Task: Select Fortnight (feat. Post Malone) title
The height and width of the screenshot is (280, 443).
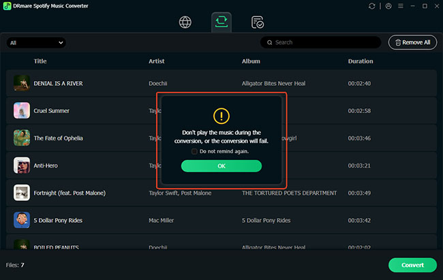Action: click(x=70, y=193)
